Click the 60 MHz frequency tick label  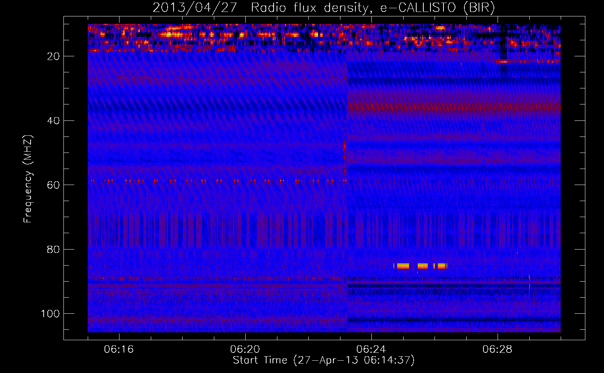coord(54,185)
